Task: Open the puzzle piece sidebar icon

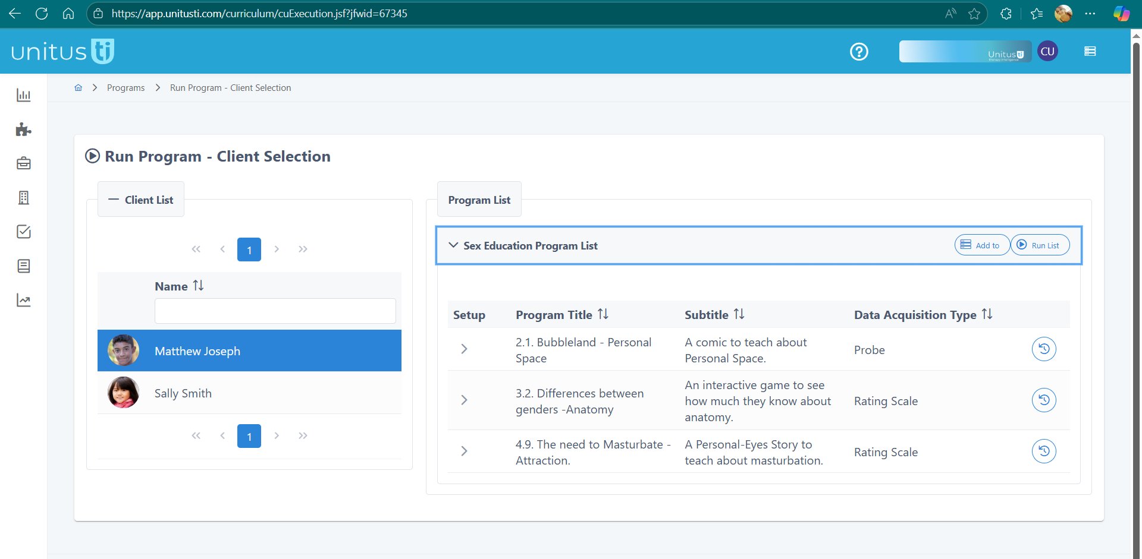Action: coord(24,130)
